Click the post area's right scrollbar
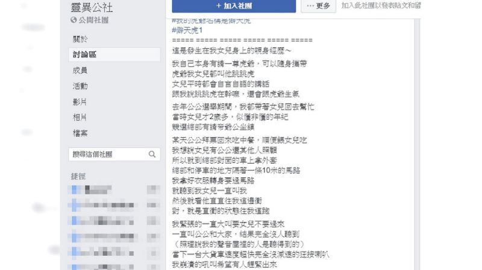 tap(417, 144)
